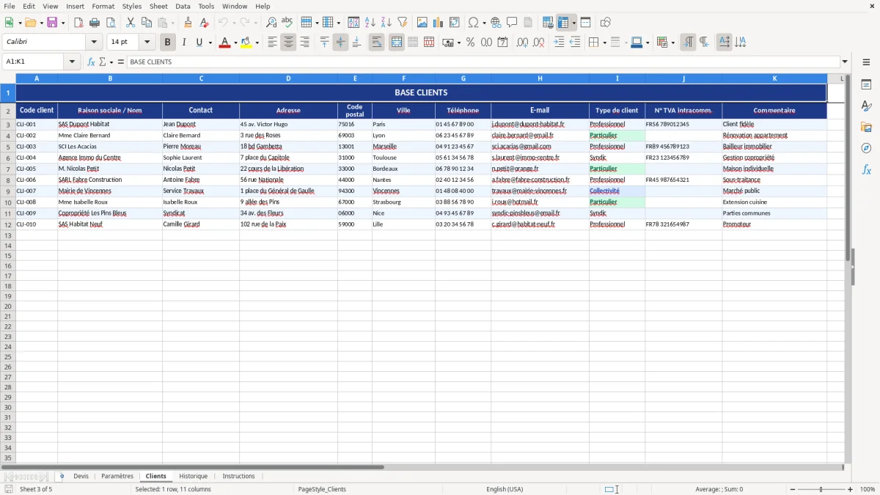Open Freeze Rows and Columns dropdown arrow
This screenshot has width=880, height=495.
[x=574, y=23]
